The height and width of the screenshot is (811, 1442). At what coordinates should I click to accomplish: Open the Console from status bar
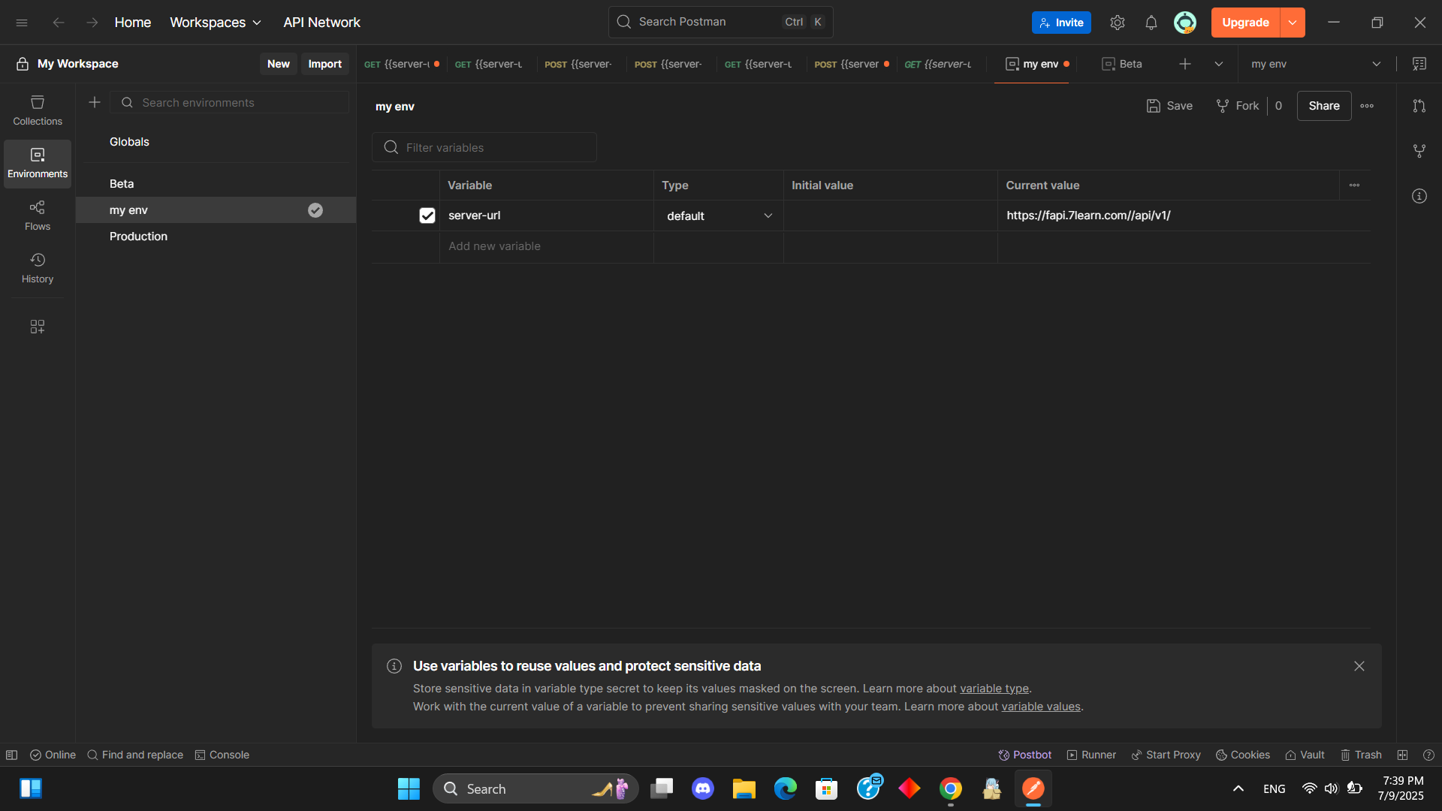click(x=222, y=755)
